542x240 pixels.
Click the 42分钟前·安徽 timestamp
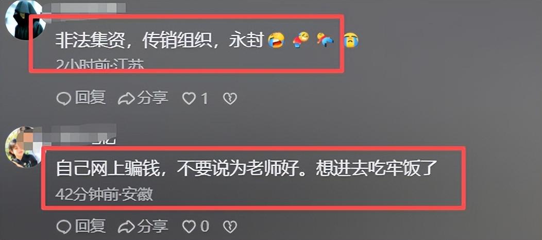104,195
